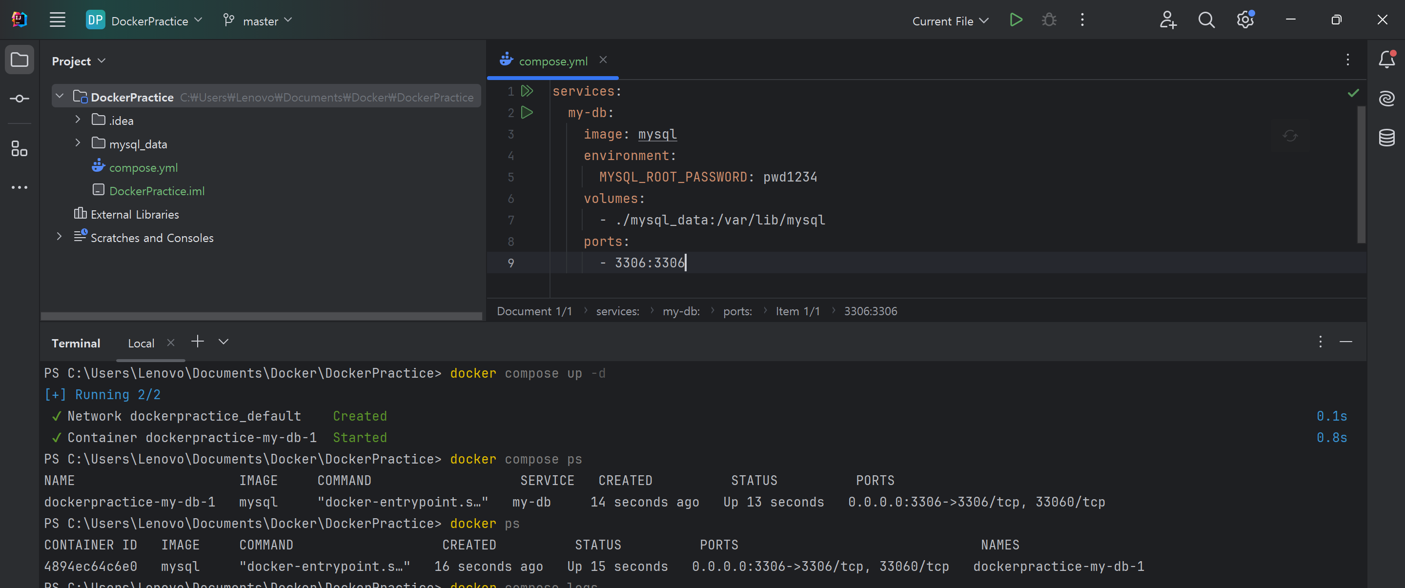Select External Libraries node

135,214
